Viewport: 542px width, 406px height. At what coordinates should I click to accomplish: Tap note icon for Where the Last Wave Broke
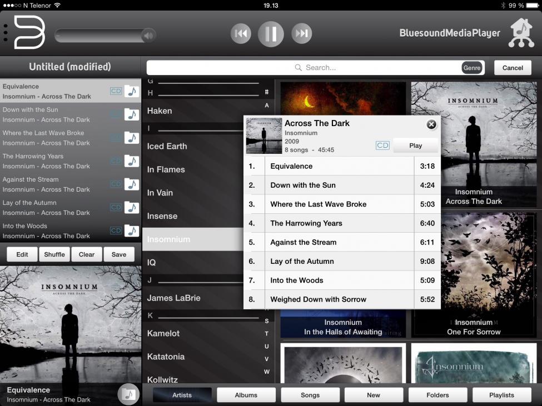pyautogui.click(x=132, y=138)
